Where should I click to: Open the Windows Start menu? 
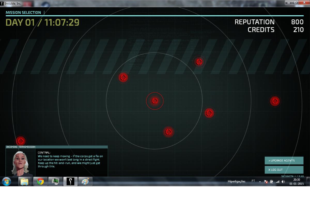(x=7, y=182)
